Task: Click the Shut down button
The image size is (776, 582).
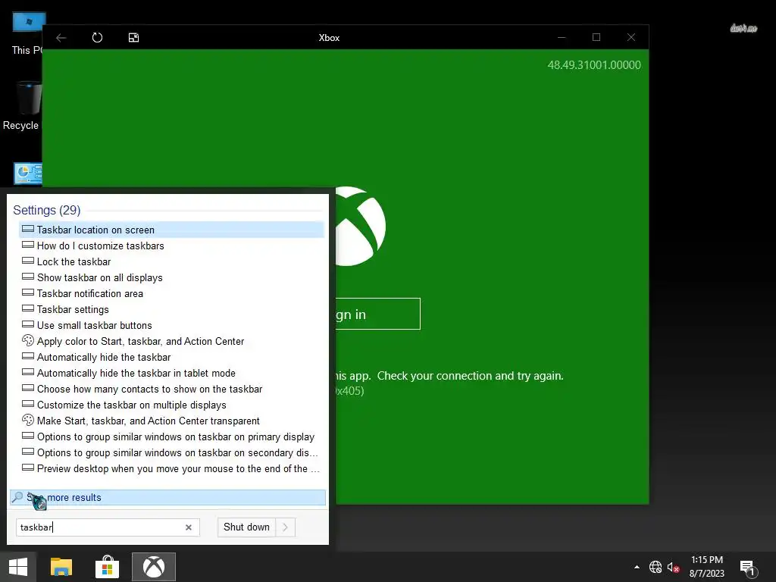Action: [x=246, y=527]
